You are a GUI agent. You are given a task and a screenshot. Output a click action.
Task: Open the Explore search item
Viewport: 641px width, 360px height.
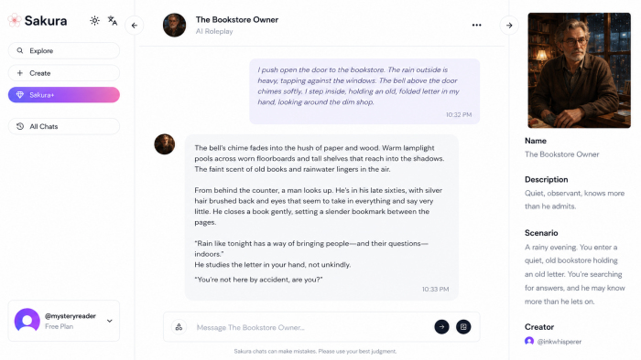tap(64, 50)
